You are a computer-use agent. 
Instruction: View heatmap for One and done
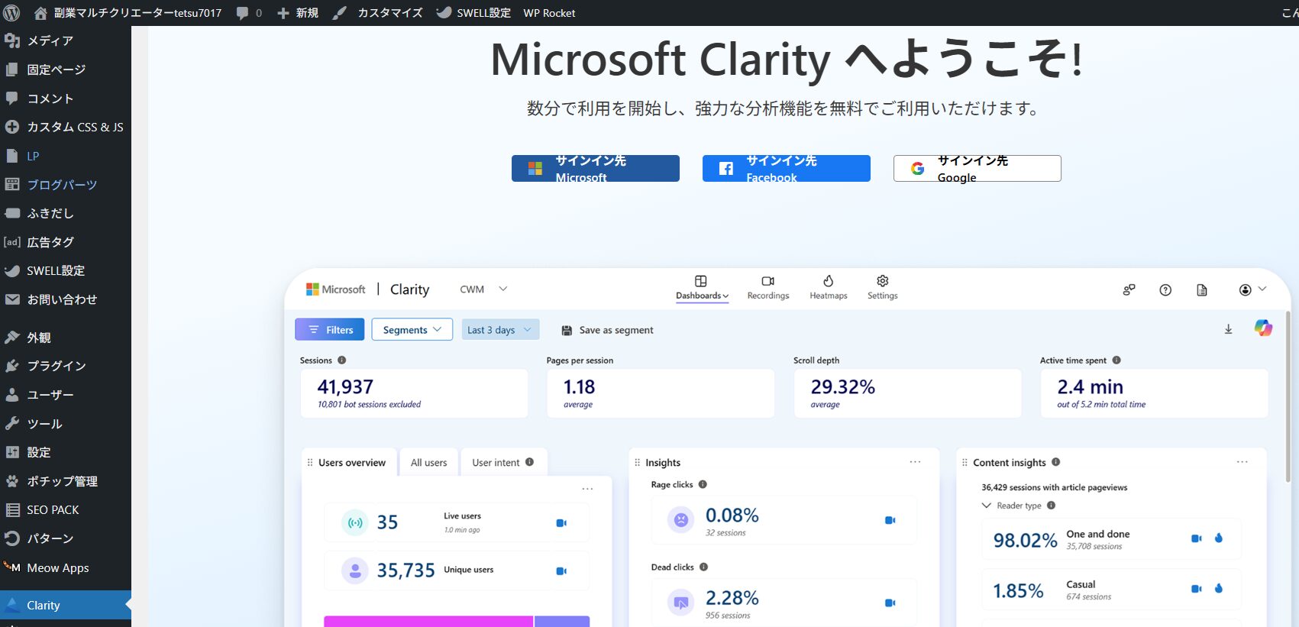1219,538
